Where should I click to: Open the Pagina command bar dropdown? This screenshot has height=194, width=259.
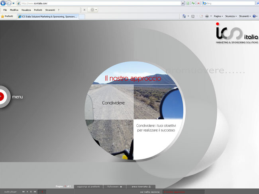click(218, 16)
